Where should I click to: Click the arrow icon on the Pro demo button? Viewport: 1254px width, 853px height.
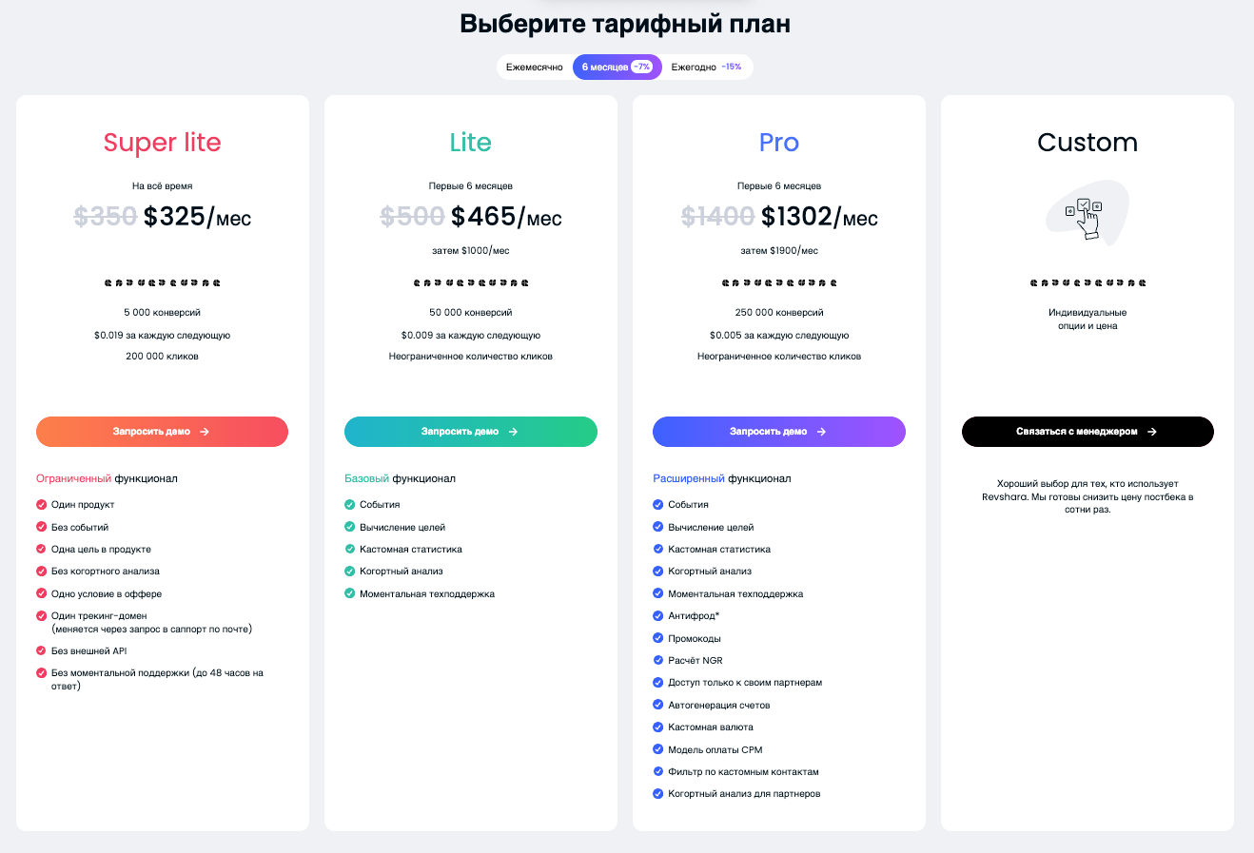pyautogui.click(x=821, y=432)
